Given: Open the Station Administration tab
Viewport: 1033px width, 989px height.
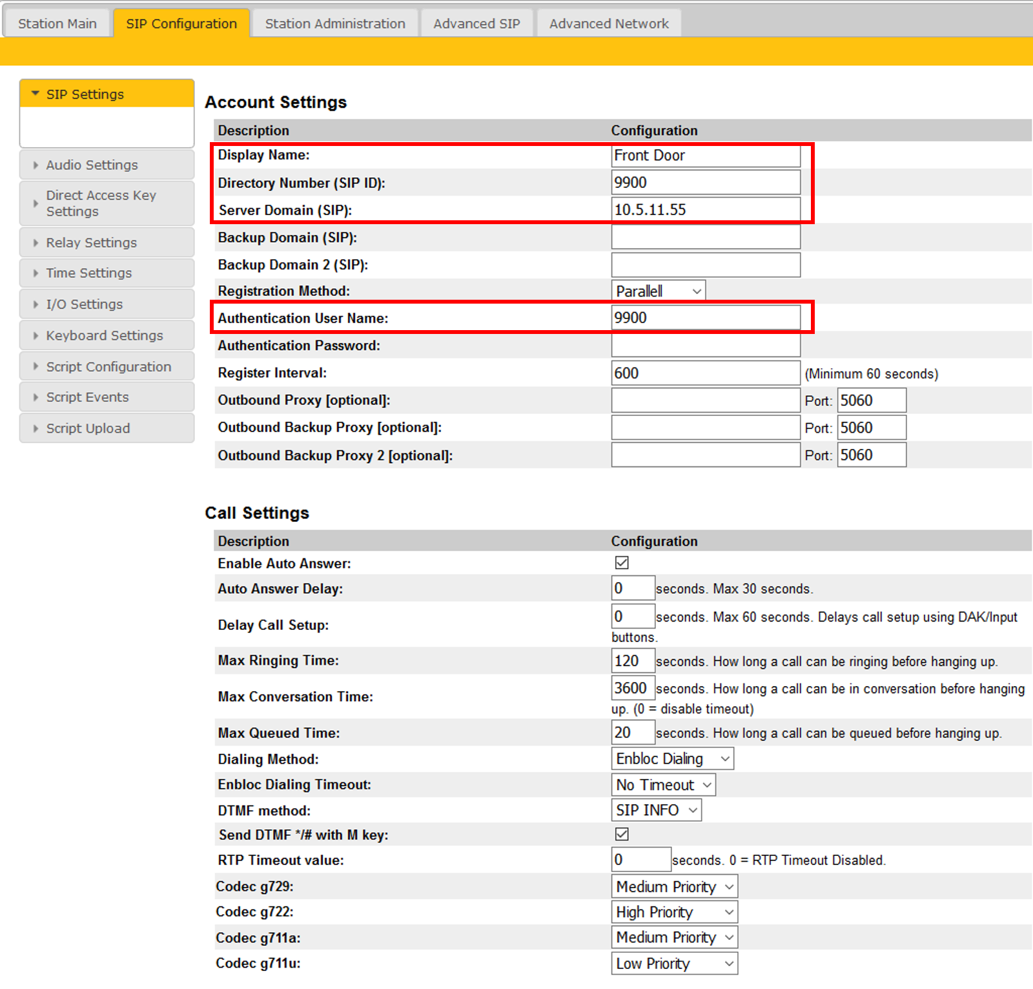Looking at the screenshot, I should pyautogui.click(x=335, y=24).
